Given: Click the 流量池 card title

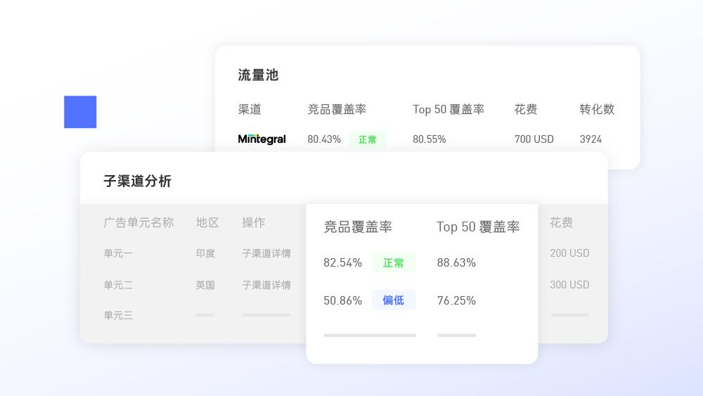Looking at the screenshot, I should point(258,75).
